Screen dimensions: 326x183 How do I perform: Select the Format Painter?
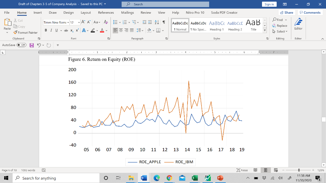click(25, 32)
